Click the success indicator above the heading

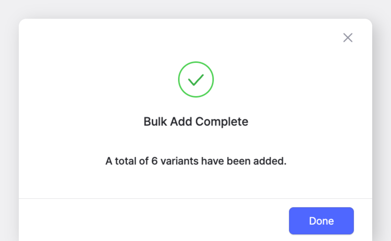point(196,79)
